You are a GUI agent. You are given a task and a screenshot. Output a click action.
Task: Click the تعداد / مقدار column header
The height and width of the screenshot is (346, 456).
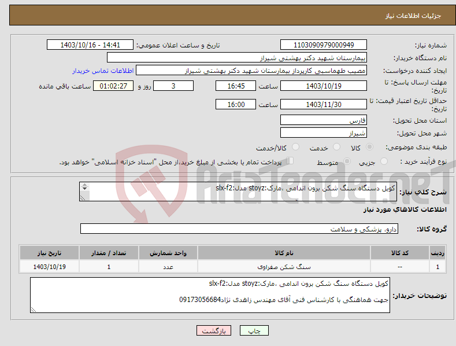pyautogui.click(x=109, y=253)
